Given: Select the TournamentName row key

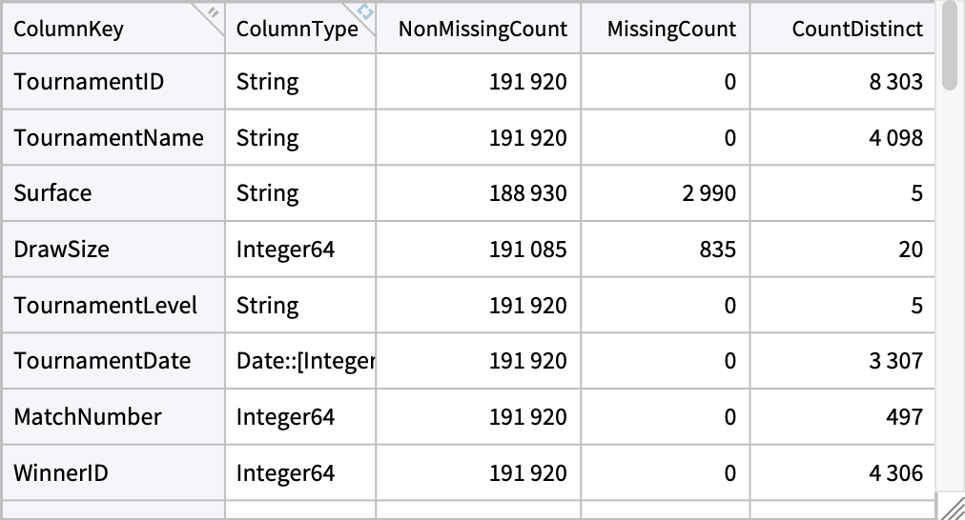Looking at the screenshot, I should click(x=109, y=138).
